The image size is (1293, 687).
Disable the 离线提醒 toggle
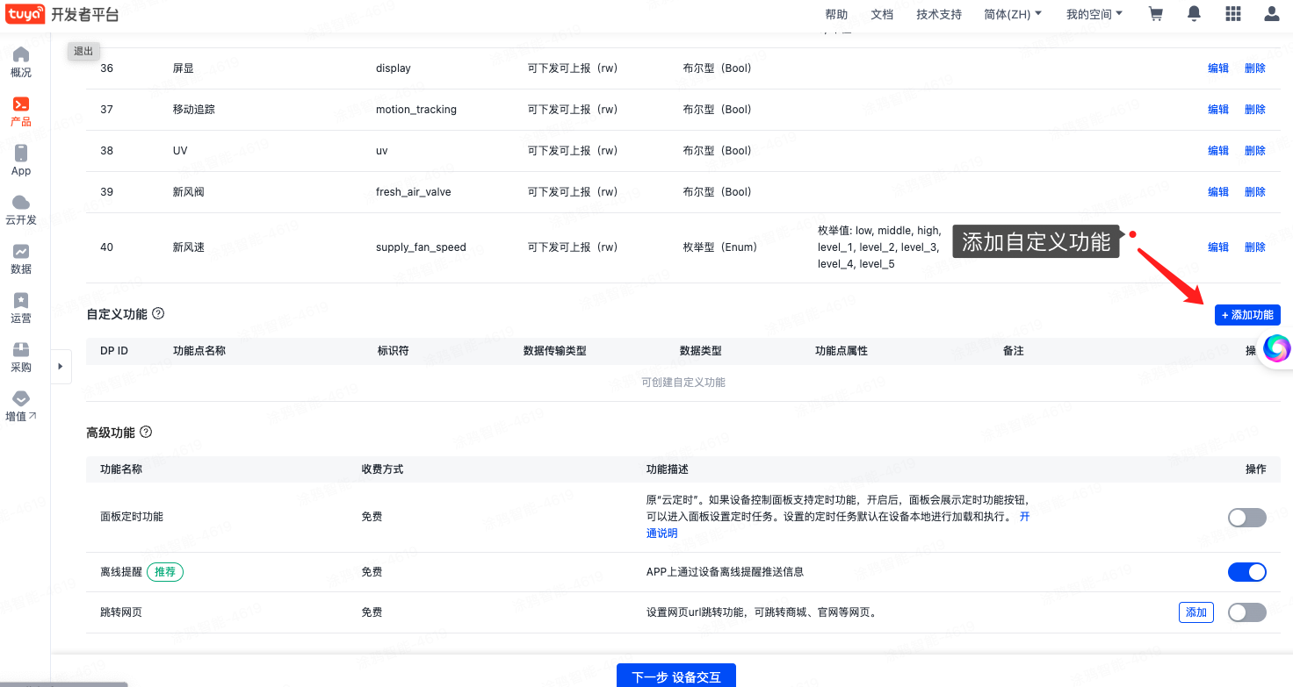click(x=1246, y=572)
